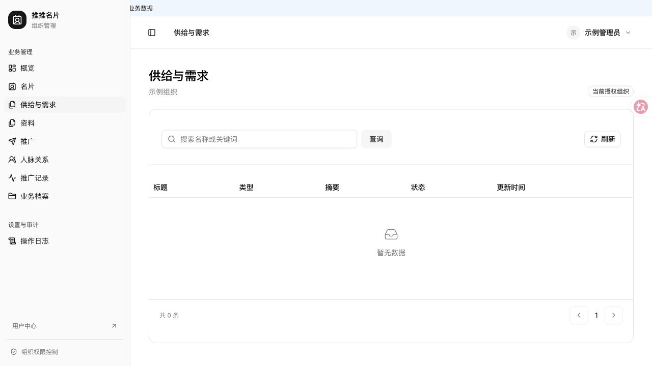
Task: Click the search magnifier icon
Action: (x=172, y=139)
